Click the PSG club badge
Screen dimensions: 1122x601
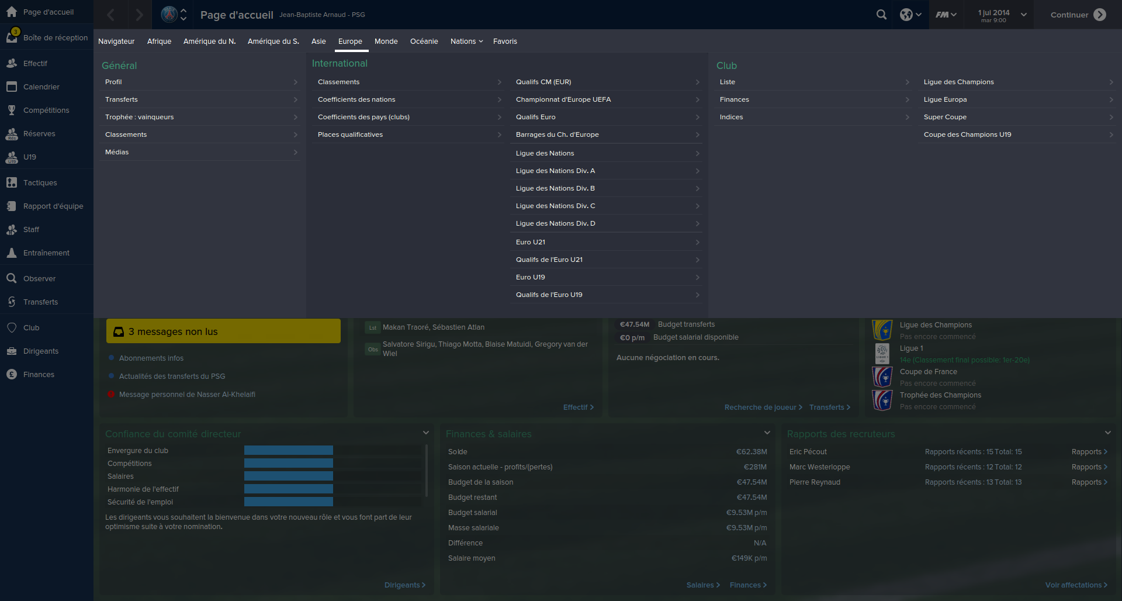[169, 14]
